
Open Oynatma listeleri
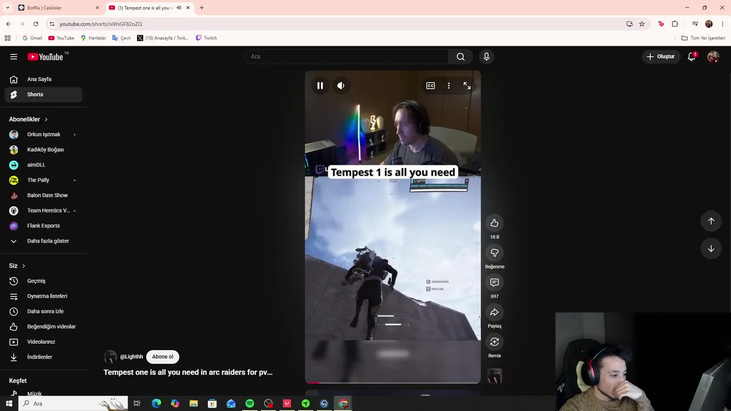coord(43,296)
